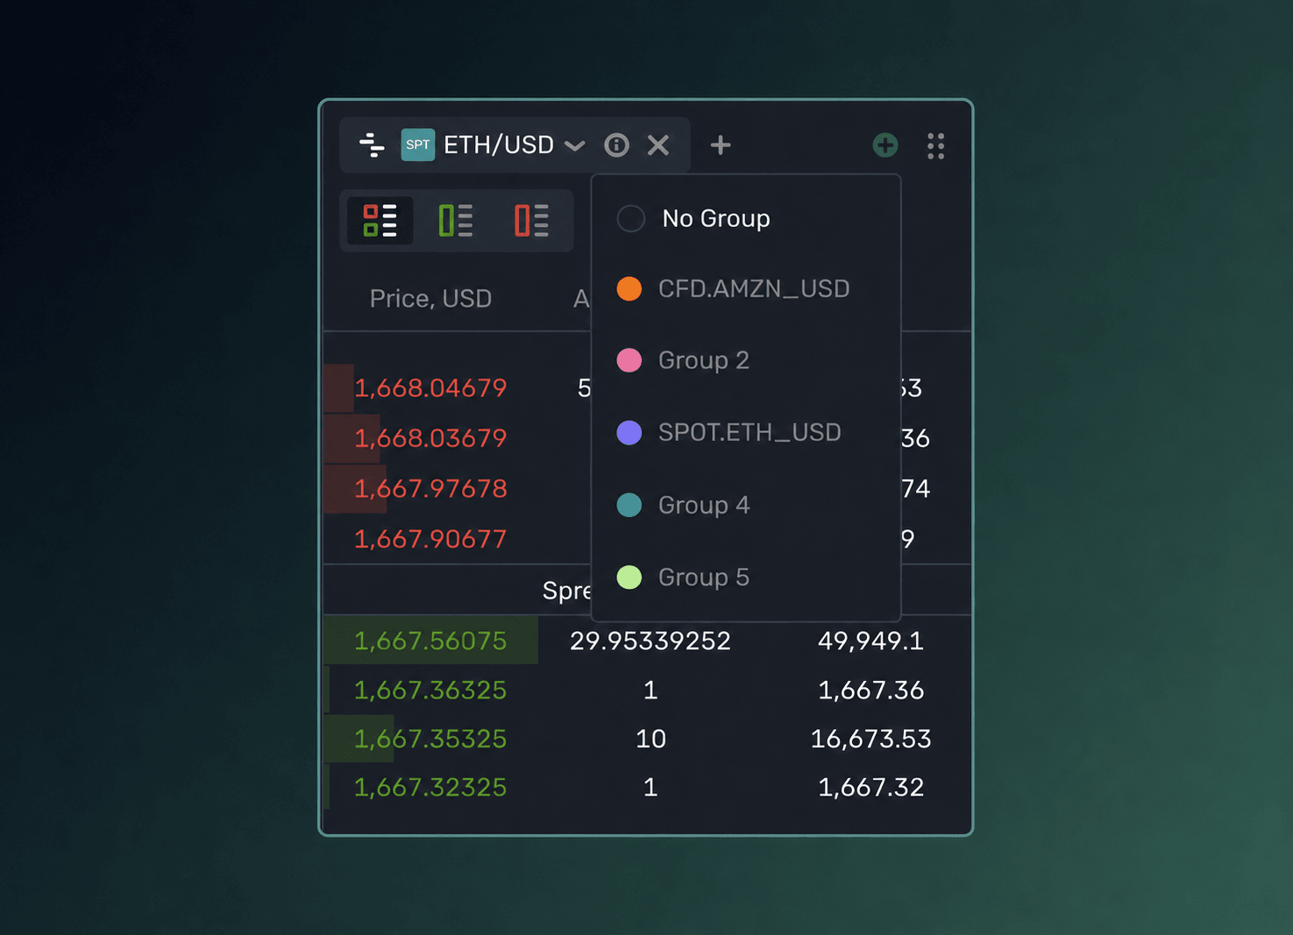Select ask price 1,667.90677

(x=430, y=539)
